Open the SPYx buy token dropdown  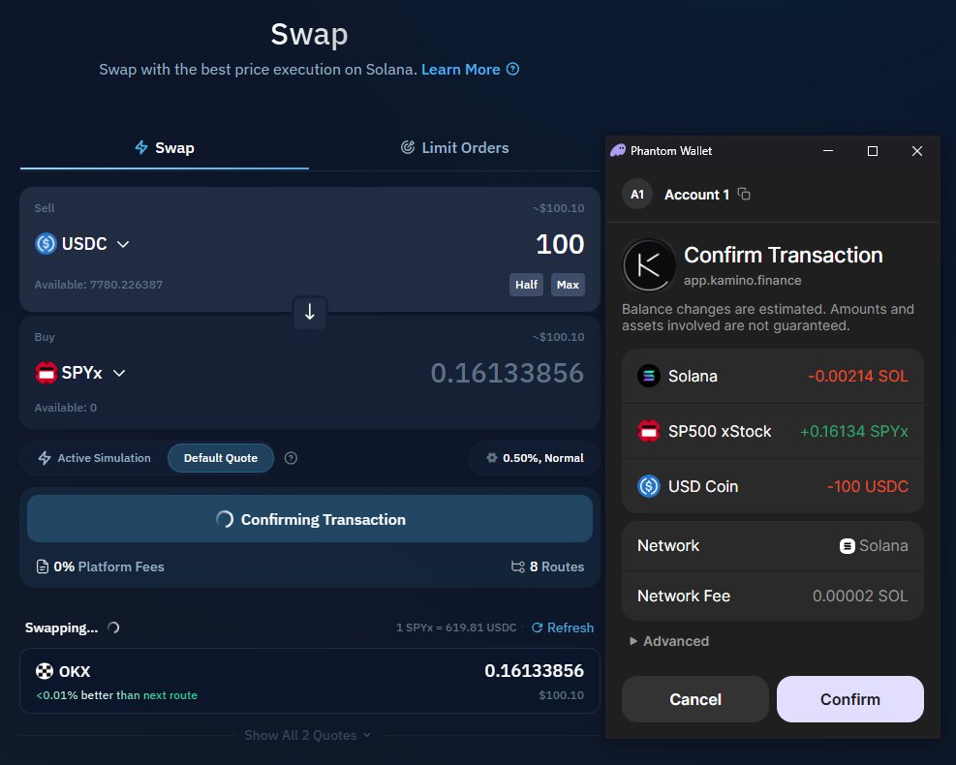[x=80, y=373]
